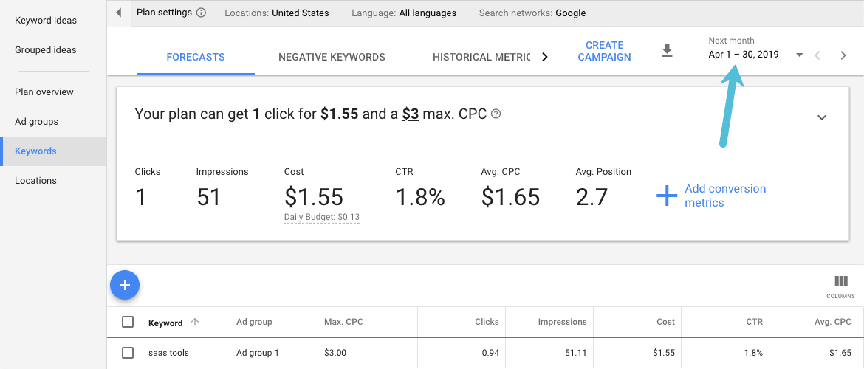This screenshot has height=369, width=864.
Task: Click Plan settings info icon
Action: pyautogui.click(x=202, y=13)
